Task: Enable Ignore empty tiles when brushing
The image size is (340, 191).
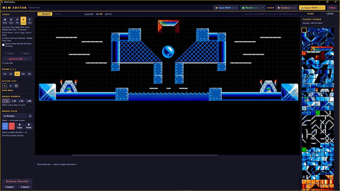Action: 3,45
